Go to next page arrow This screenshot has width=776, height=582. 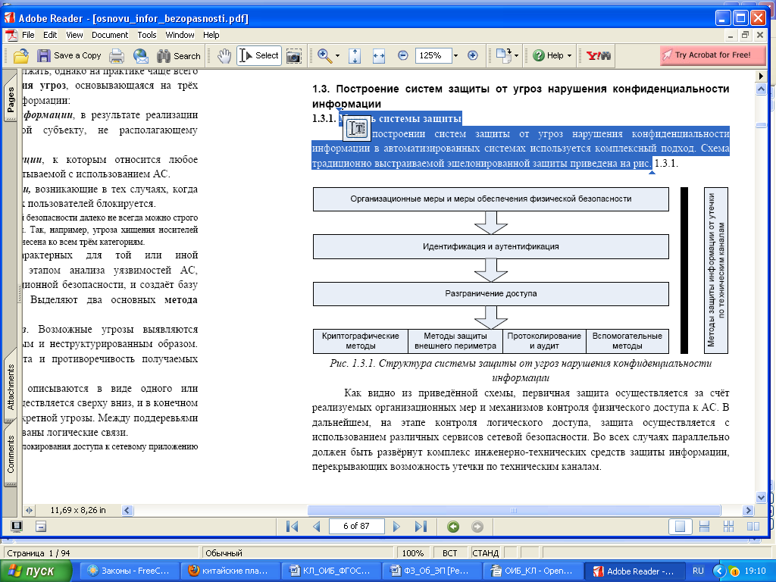[396, 527]
